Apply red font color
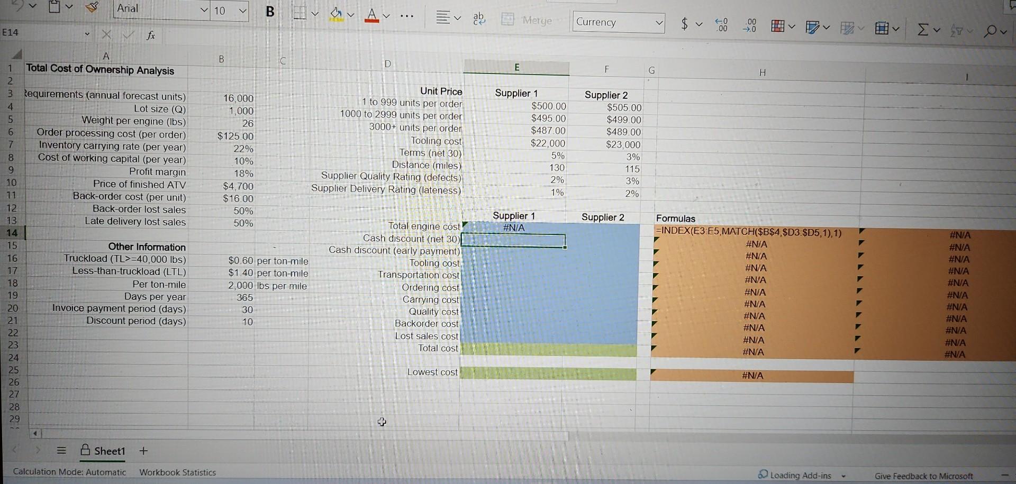 click(372, 16)
